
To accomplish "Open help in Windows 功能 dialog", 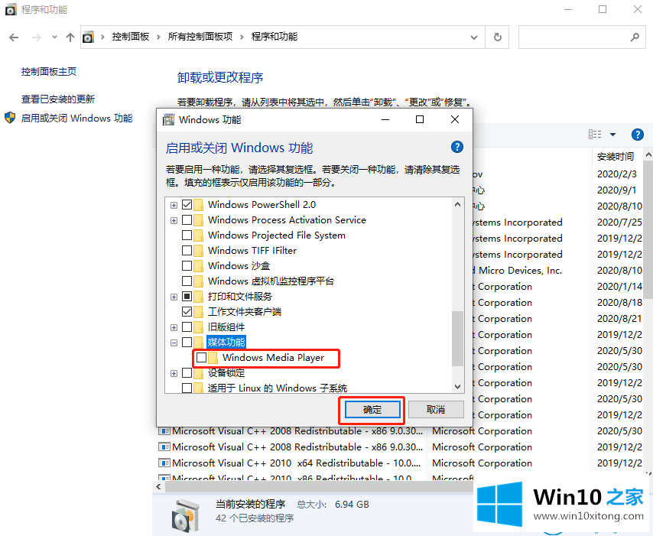I will click(456, 147).
